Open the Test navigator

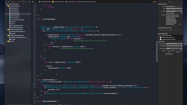(x=21, y=2)
